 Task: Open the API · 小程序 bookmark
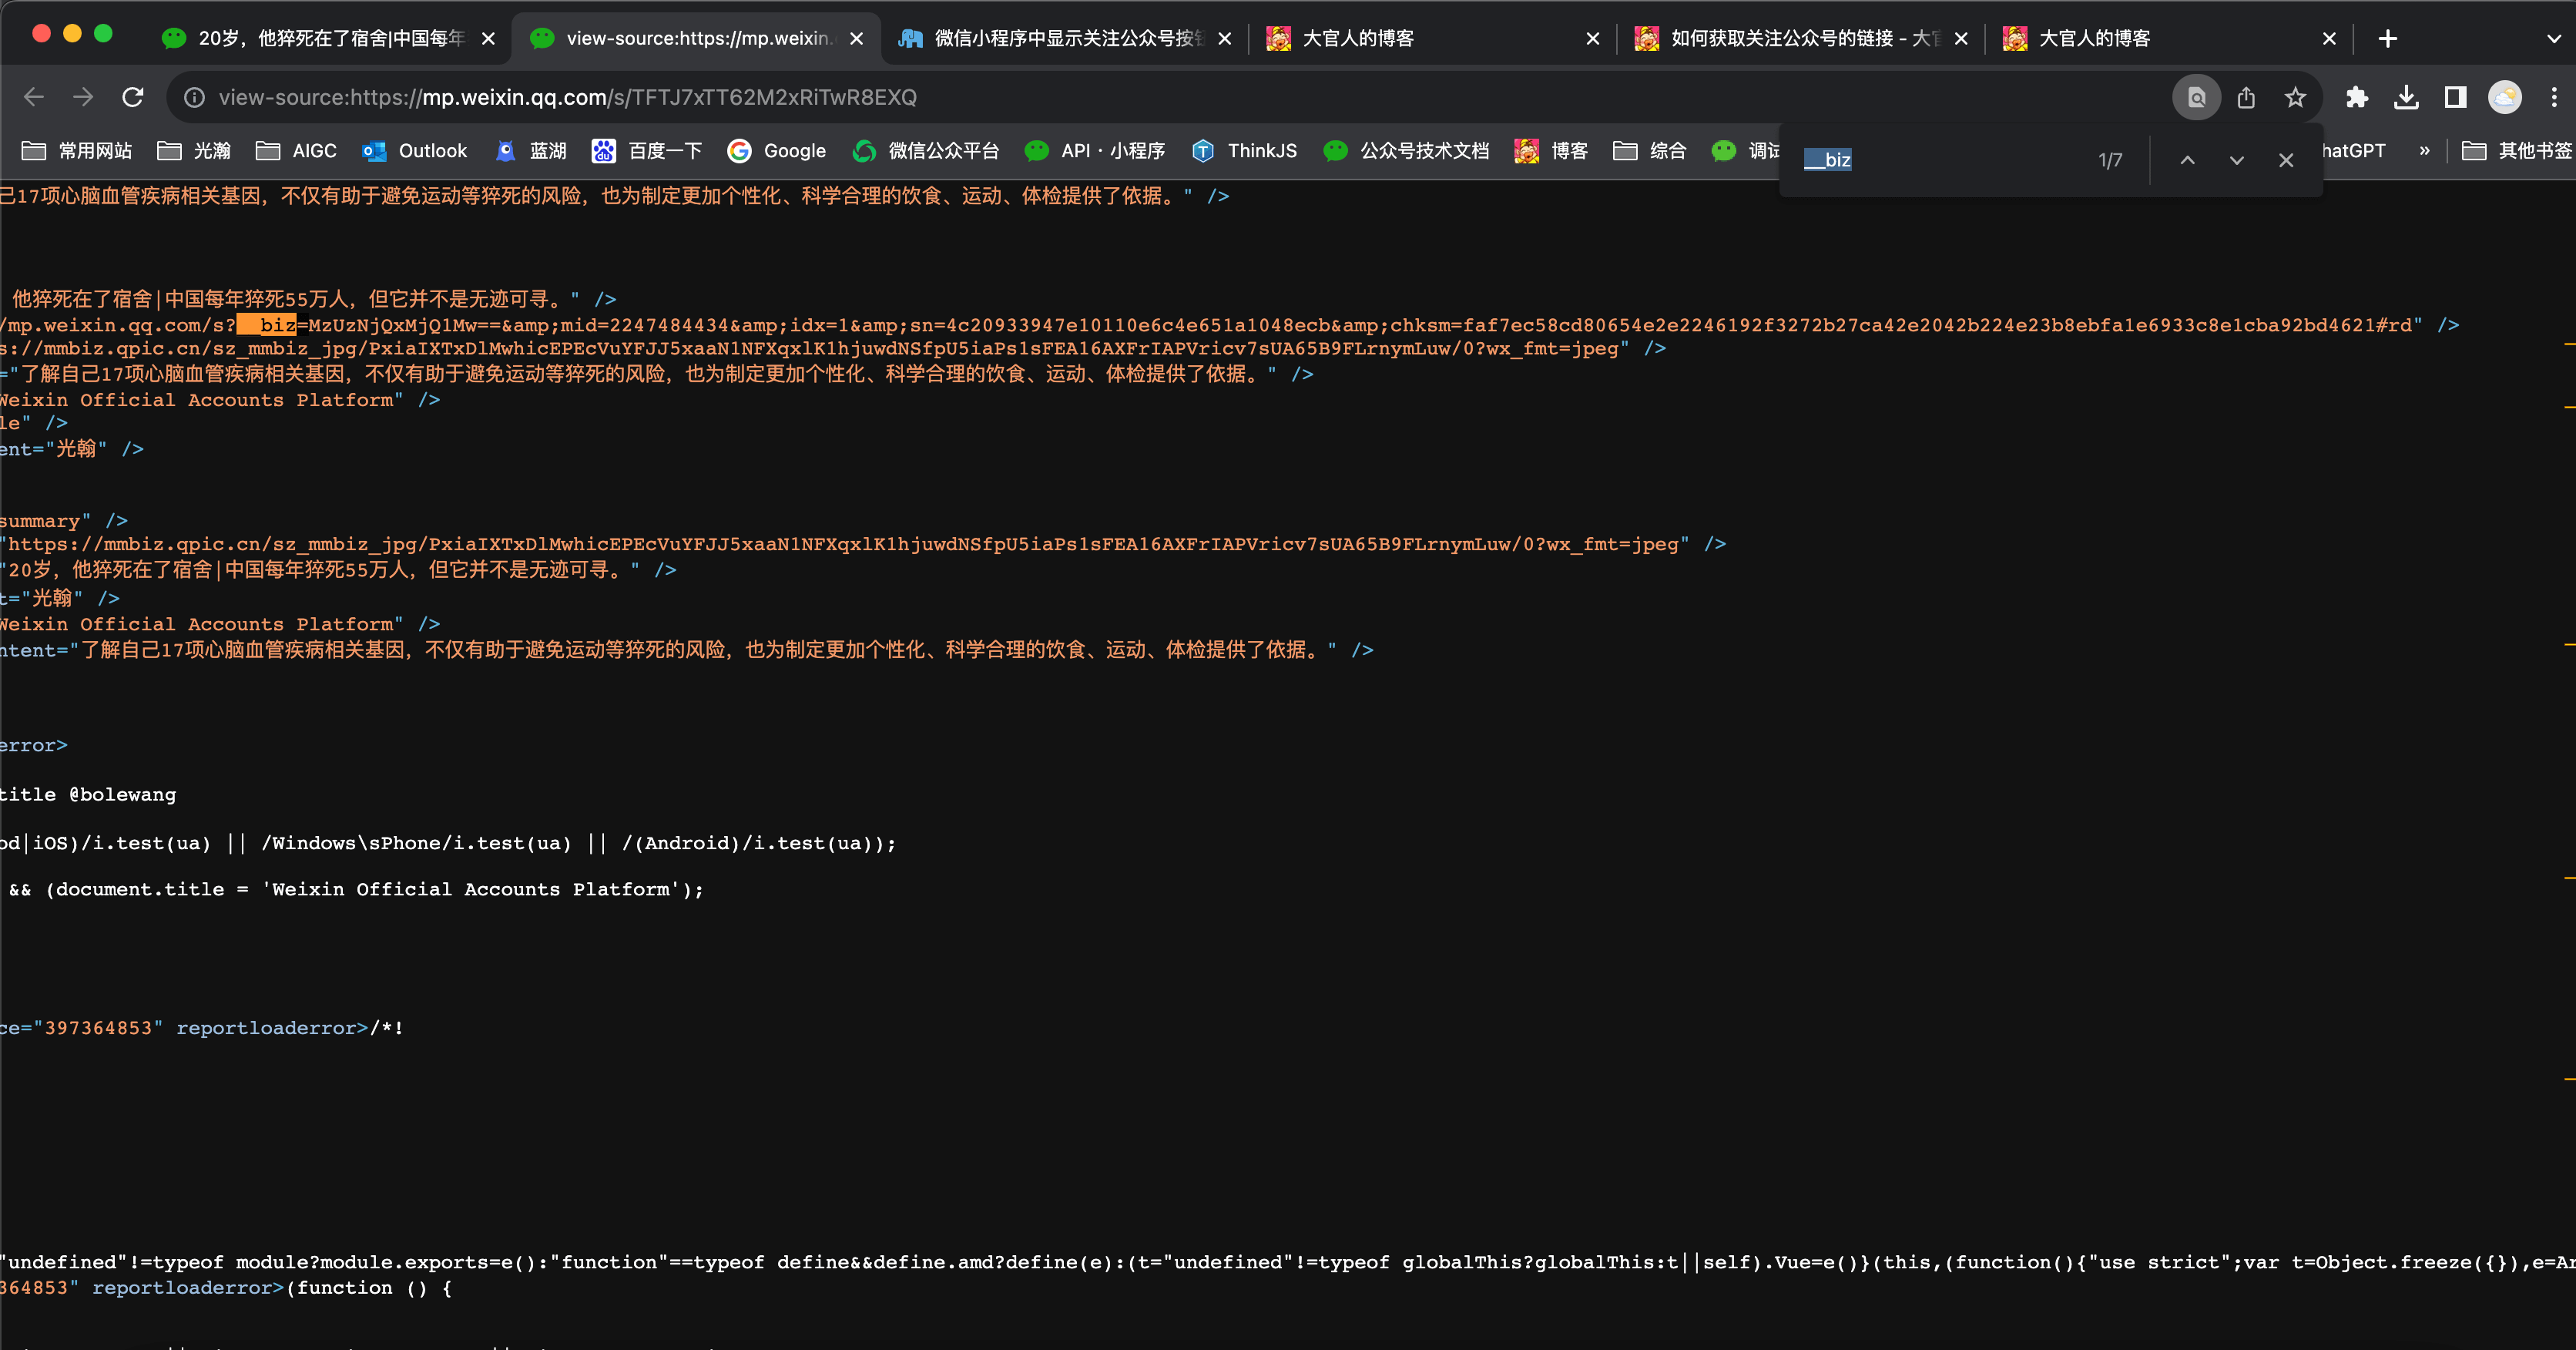1095,151
